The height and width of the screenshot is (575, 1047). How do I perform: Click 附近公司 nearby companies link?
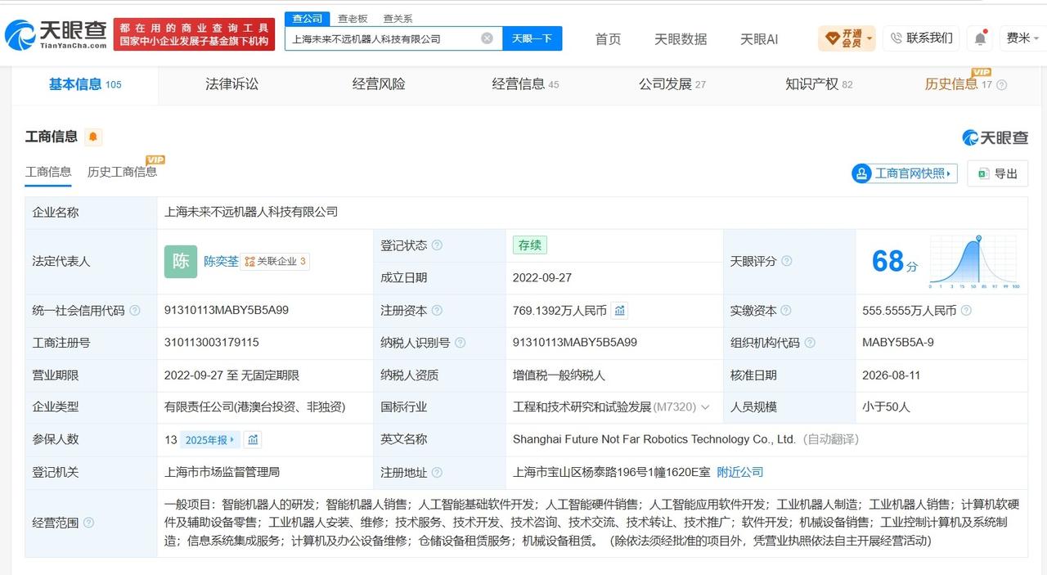click(x=740, y=473)
